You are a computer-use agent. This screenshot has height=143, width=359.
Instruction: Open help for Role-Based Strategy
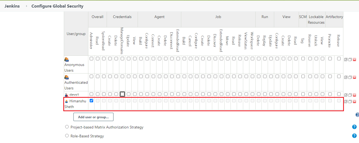(x=354, y=136)
